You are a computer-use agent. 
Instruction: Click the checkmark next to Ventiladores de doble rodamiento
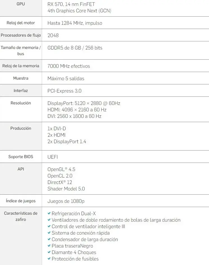click(x=49, y=220)
